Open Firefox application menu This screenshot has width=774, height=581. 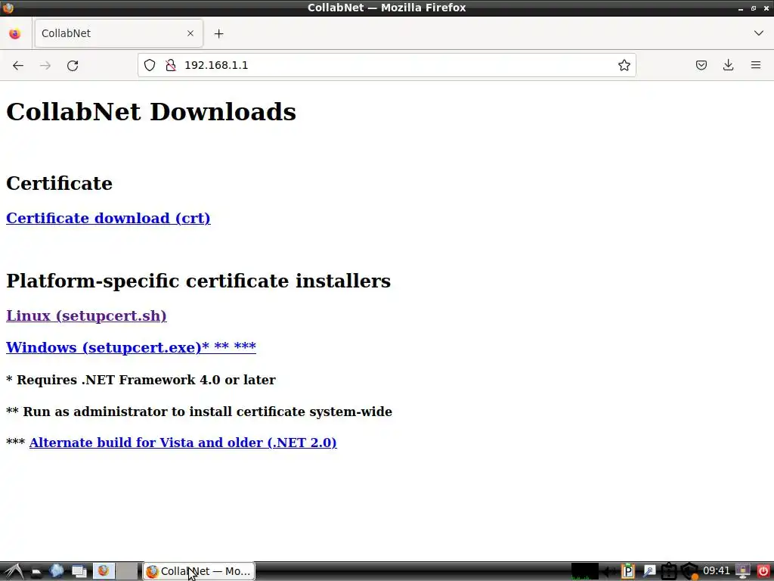[756, 65]
